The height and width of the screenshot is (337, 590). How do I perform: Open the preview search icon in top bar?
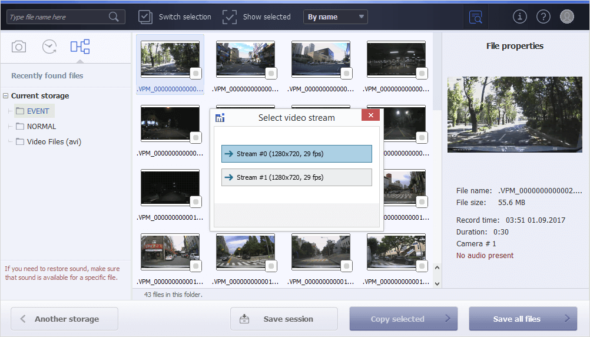(476, 17)
